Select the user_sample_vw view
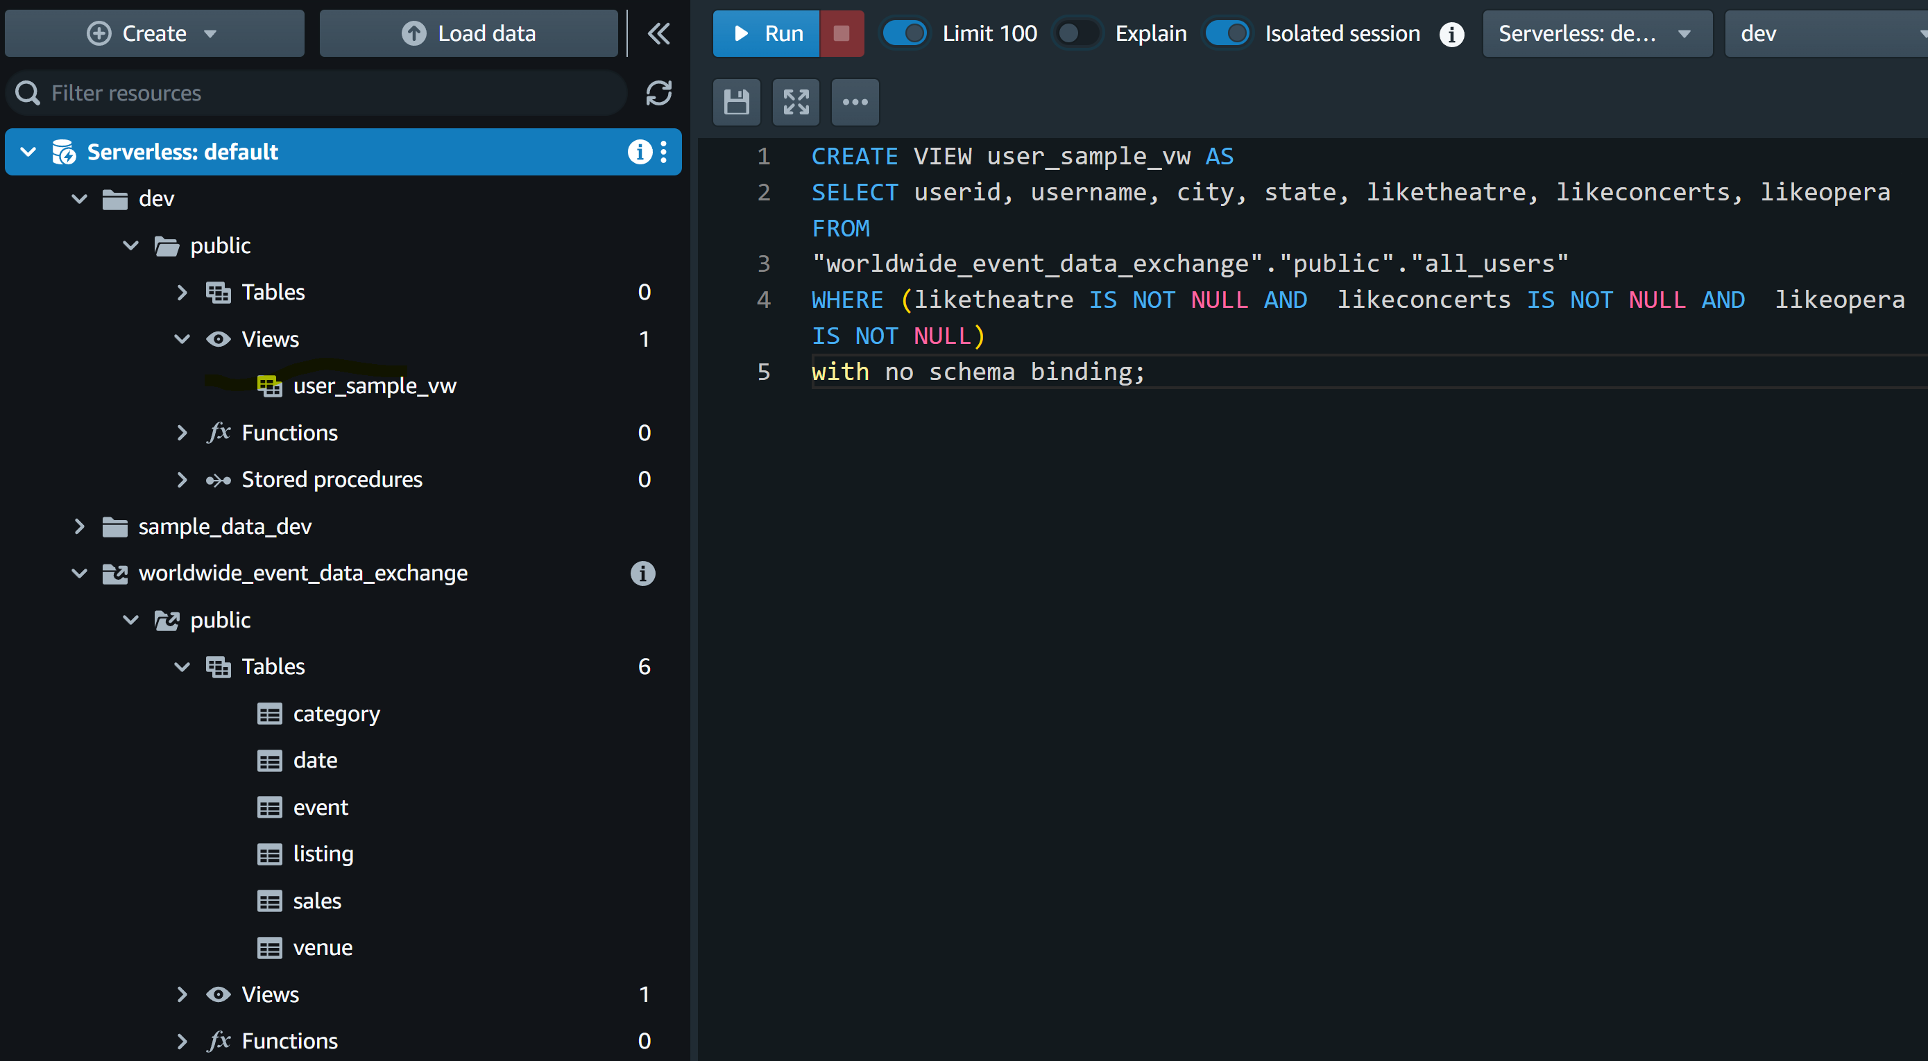 pos(374,386)
